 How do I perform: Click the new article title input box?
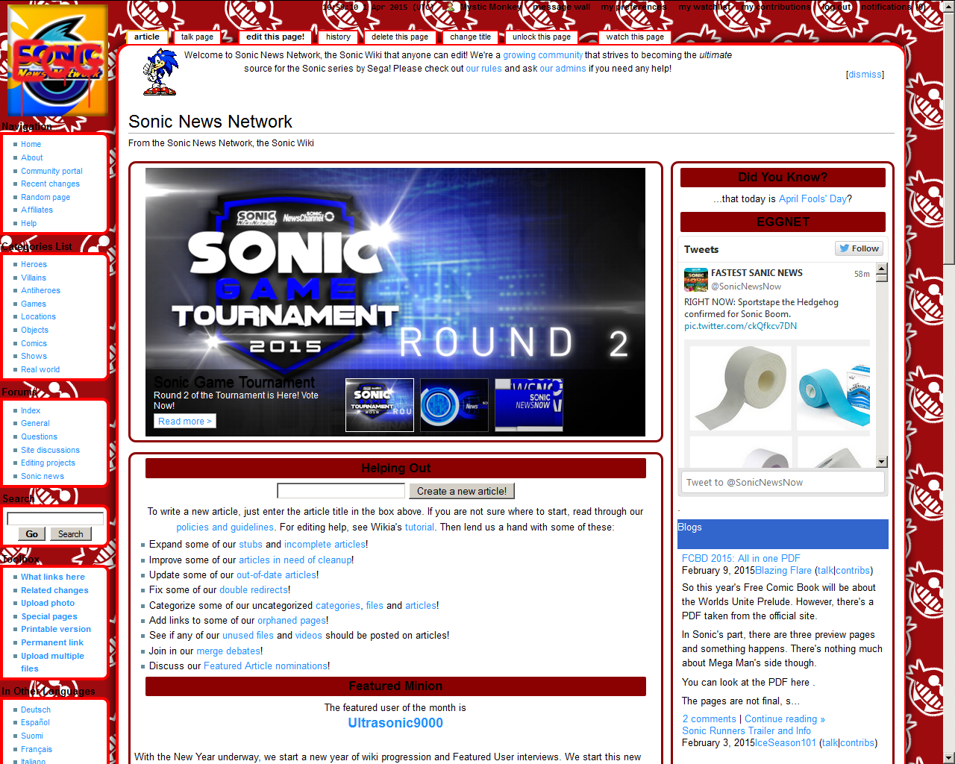[x=341, y=491]
